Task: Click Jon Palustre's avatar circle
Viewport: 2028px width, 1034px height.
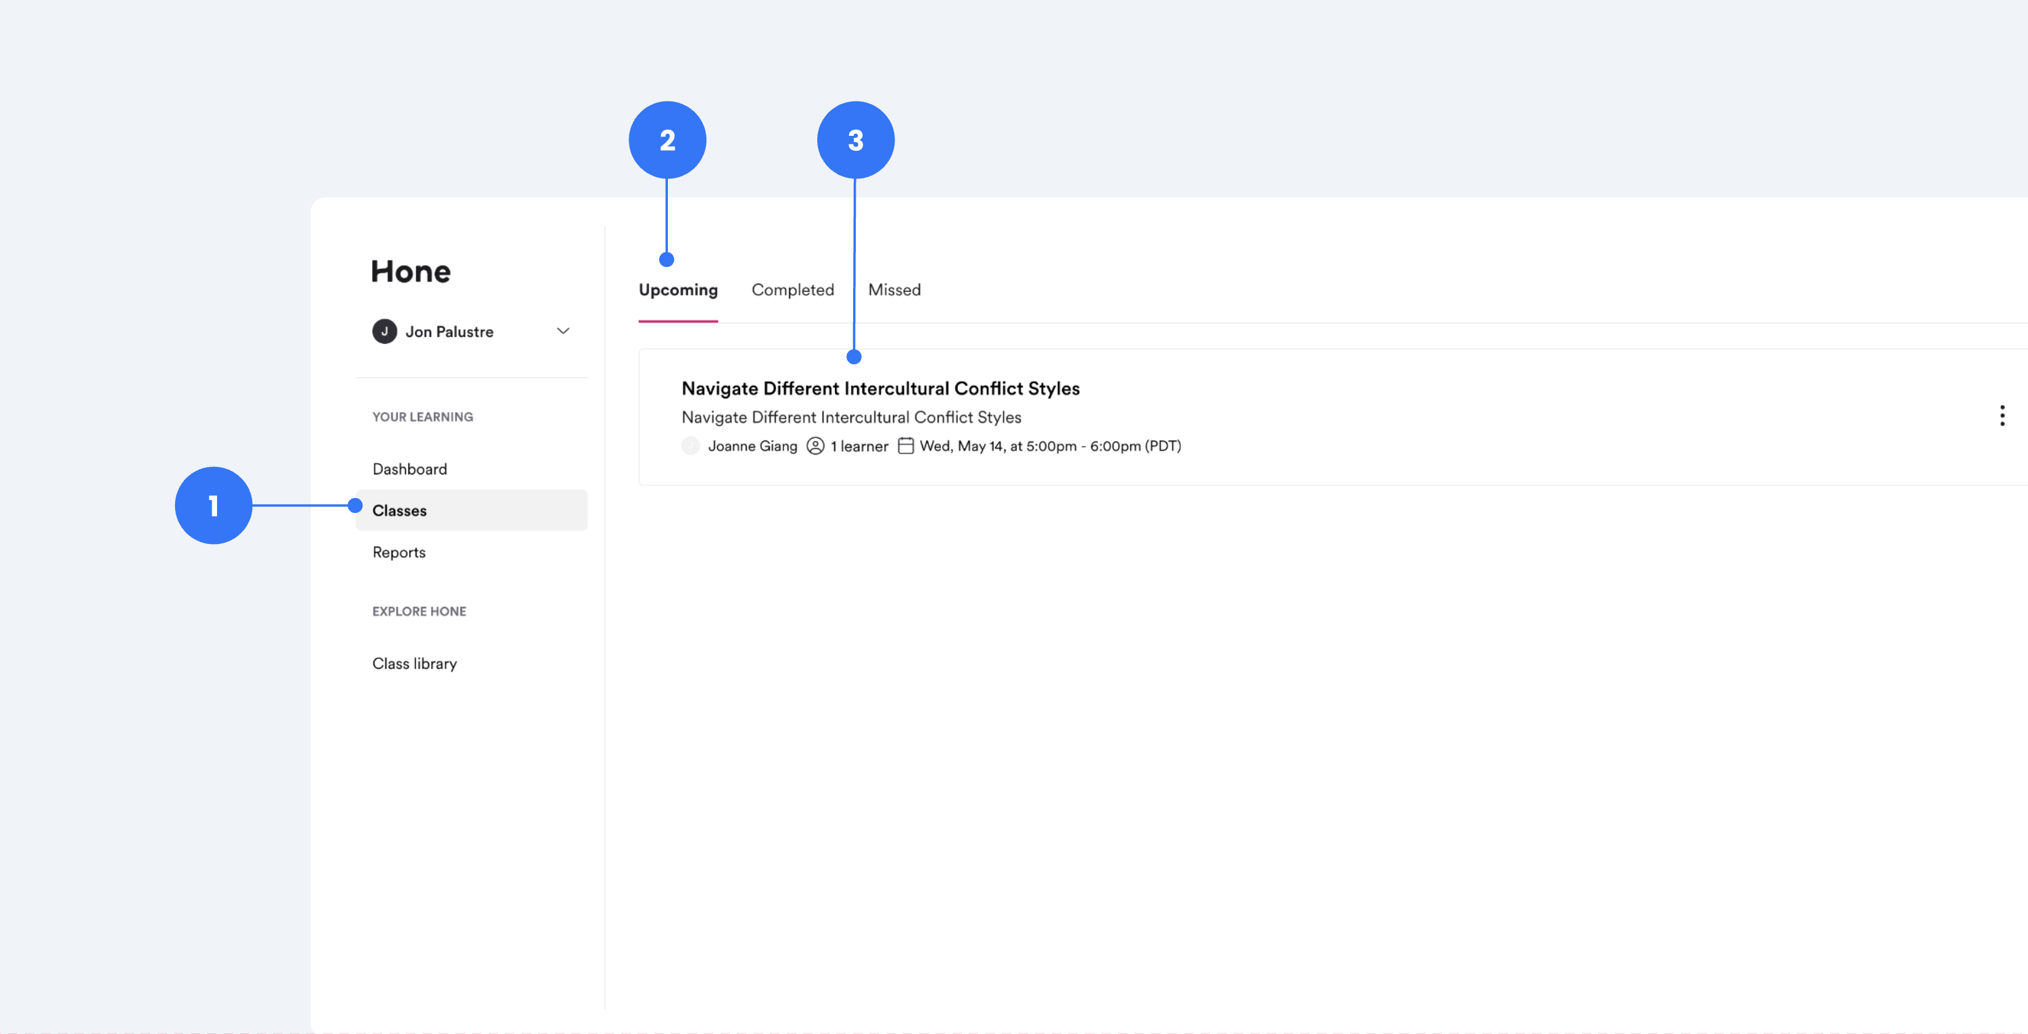Action: click(x=384, y=331)
